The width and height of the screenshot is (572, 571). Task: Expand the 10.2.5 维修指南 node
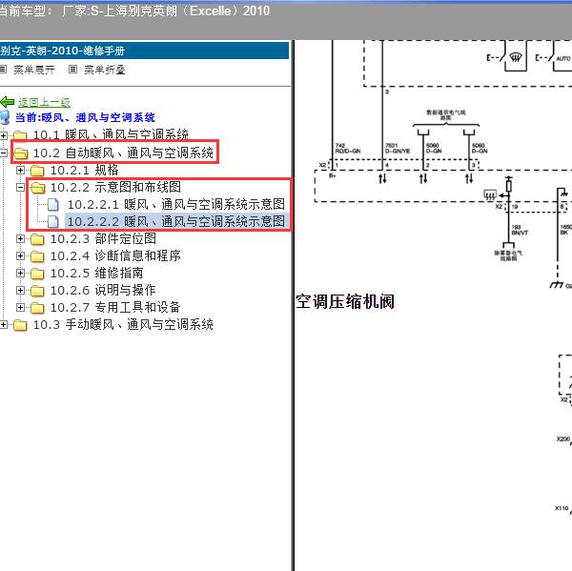[x=20, y=273]
